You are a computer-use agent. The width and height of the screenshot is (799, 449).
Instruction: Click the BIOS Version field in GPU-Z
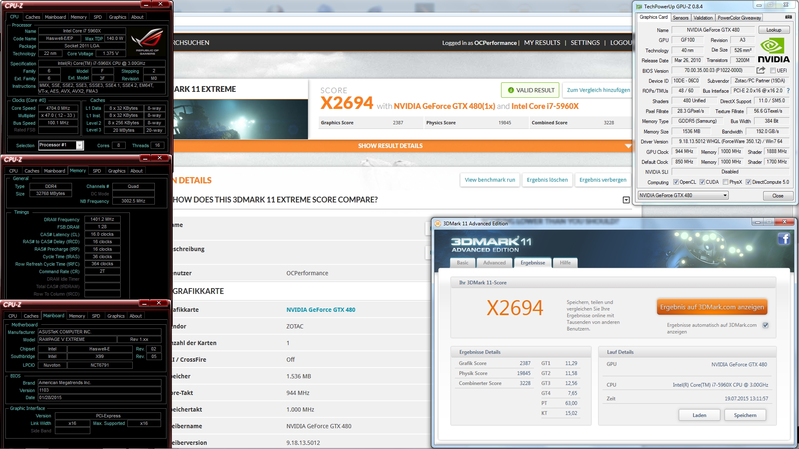(713, 70)
